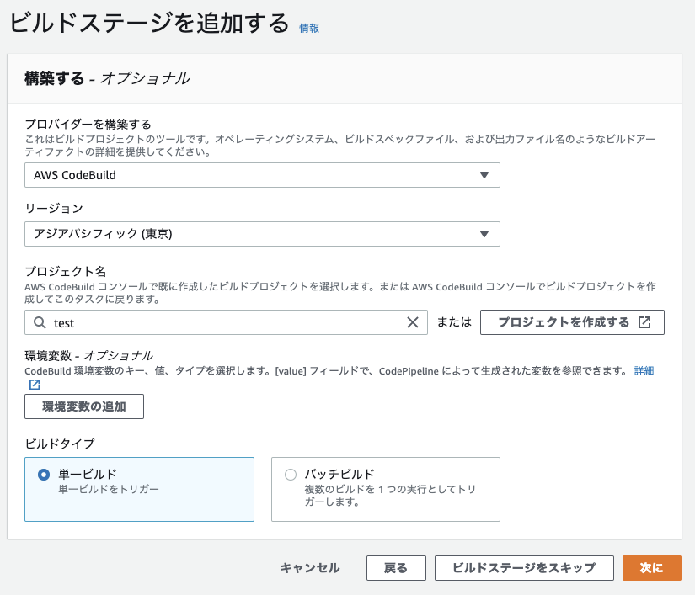This screenshot has width=695, height=595.
Task: Click the search magnifier icon in project field
Action: [40, 322]
